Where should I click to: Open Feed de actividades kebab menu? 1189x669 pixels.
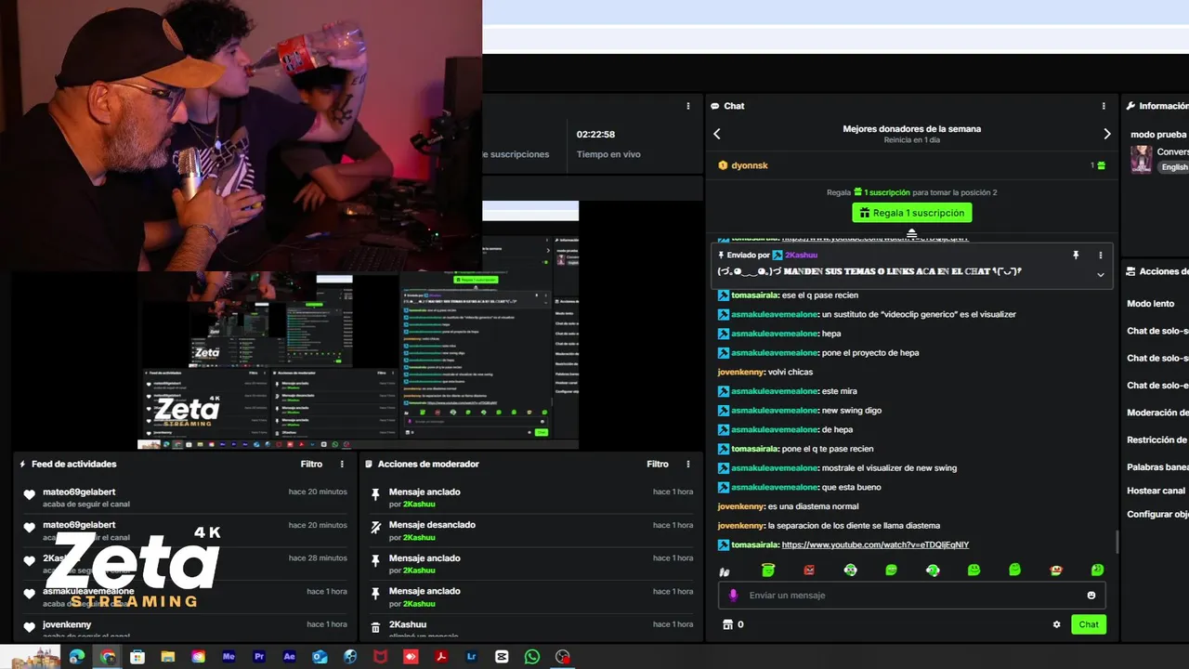pyautogui.click(x=342, y=464)
